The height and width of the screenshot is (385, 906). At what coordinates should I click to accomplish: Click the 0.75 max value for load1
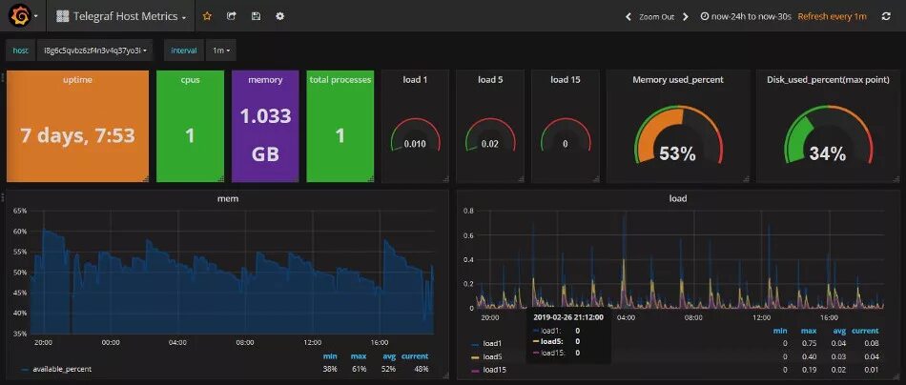click(809, 343)
